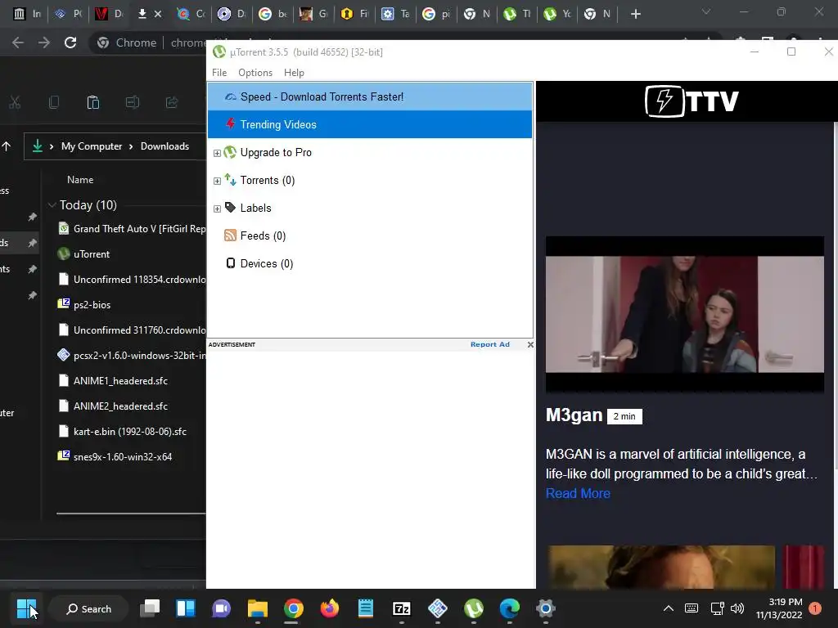Click the Name column header in Explorer
Viewport: 838px width, 628px height.
[80, 180]
